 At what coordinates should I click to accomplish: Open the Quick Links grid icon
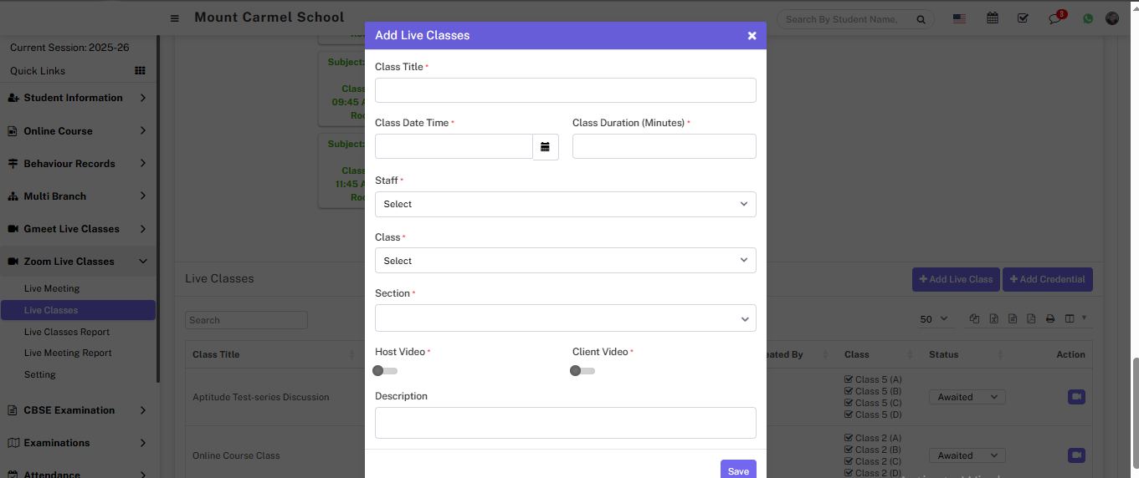tap(140, 71)
